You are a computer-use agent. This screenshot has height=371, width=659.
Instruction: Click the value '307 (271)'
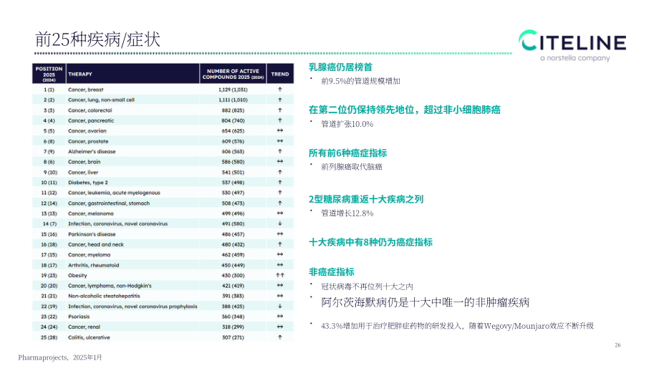[233, 337]
